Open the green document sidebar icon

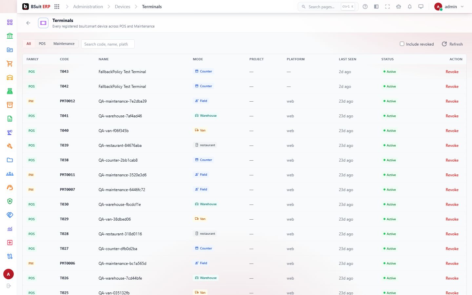(10, 119)
